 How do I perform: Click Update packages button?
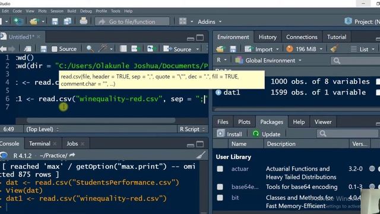pyautogui.click(x=267, y=134)
